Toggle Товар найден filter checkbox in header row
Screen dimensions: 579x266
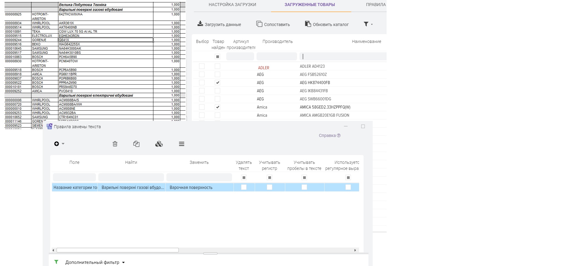(x=218, y=57)
